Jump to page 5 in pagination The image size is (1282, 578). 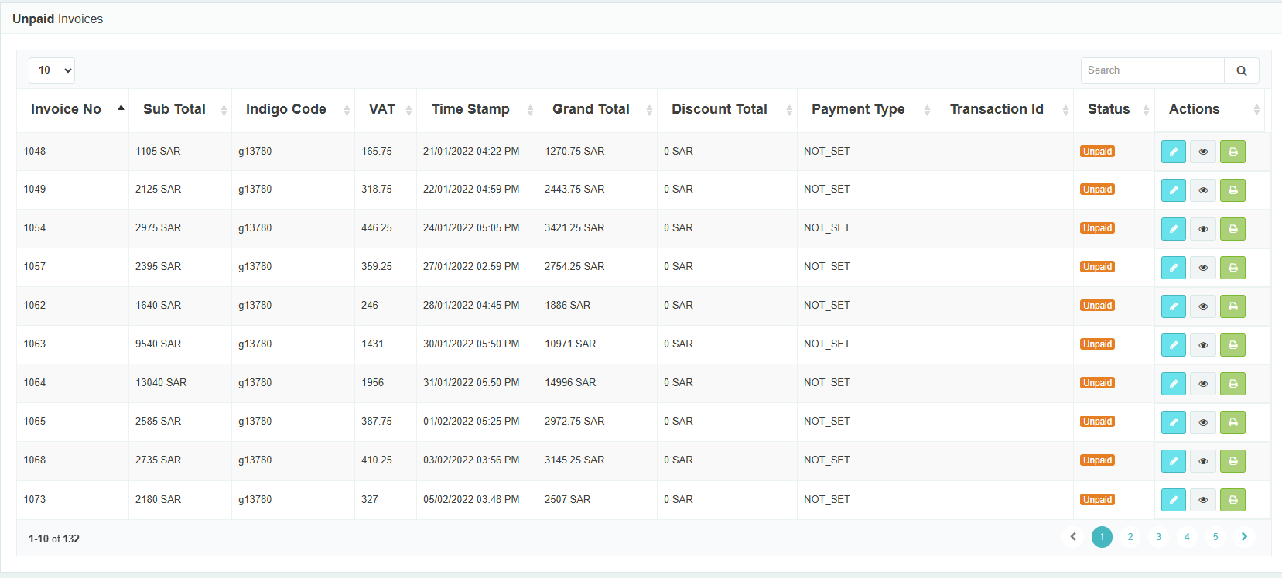pos(1215,537)
